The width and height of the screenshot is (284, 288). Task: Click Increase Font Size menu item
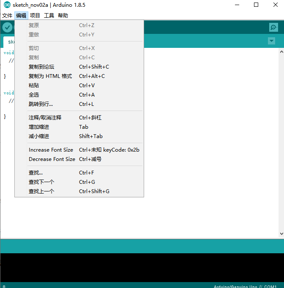[x=51, y=150]
